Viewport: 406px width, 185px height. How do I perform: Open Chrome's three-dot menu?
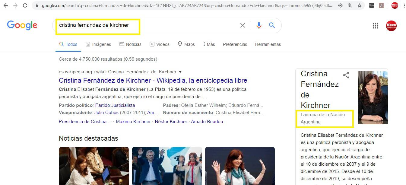404,5
